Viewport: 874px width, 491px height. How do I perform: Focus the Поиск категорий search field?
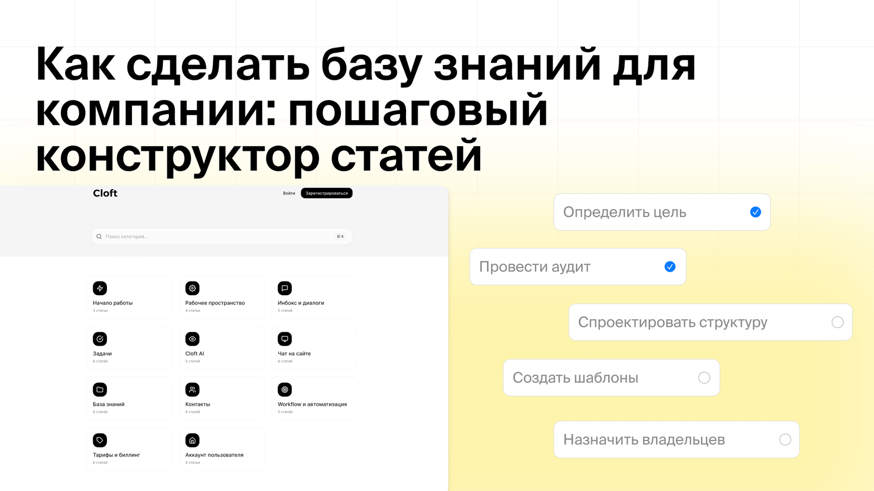coord(222,237)
